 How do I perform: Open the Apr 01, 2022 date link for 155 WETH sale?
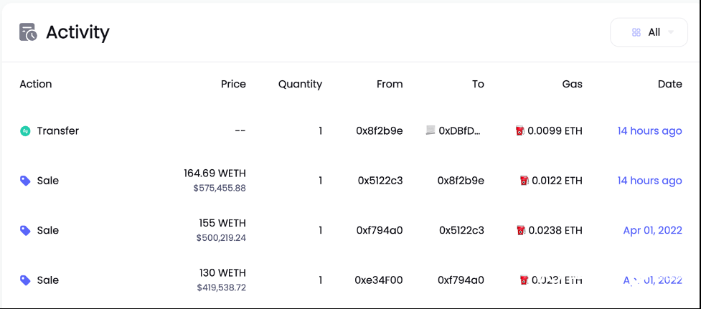coord(652,230)
